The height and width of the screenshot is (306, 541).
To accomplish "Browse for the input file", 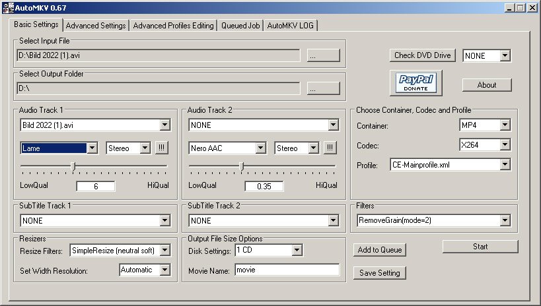I will pyautogui.click(x=323, y=55).
